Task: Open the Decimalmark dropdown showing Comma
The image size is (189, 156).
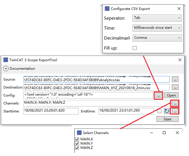Action: point(157,38)
